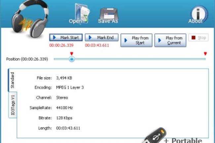Click the blue position slider handle
The image size is (215, 143).
[x=72, y=59]
